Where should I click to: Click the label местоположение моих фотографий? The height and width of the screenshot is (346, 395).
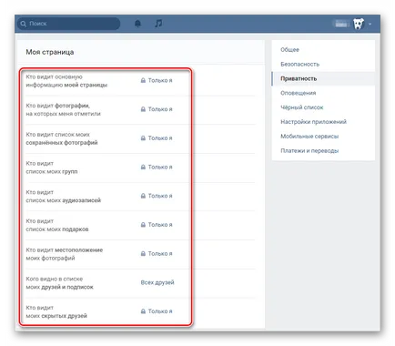point(65,254)
